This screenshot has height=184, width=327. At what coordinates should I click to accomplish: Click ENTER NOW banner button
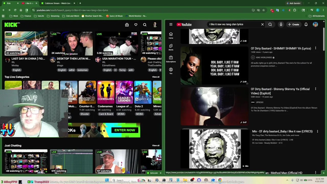point(125,130)
